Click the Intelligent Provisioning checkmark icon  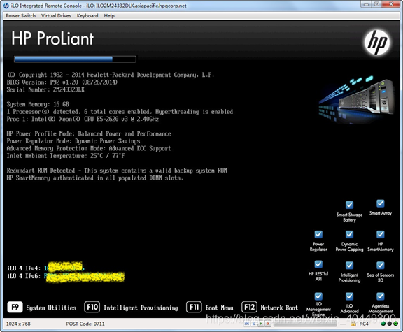tap(349, 265)
